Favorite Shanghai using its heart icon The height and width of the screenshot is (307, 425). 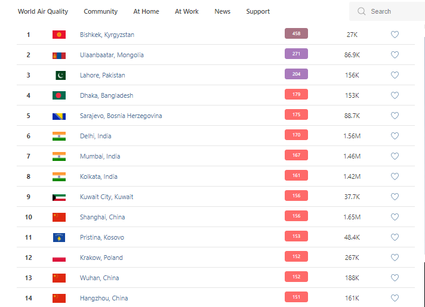tap(395, 217)
